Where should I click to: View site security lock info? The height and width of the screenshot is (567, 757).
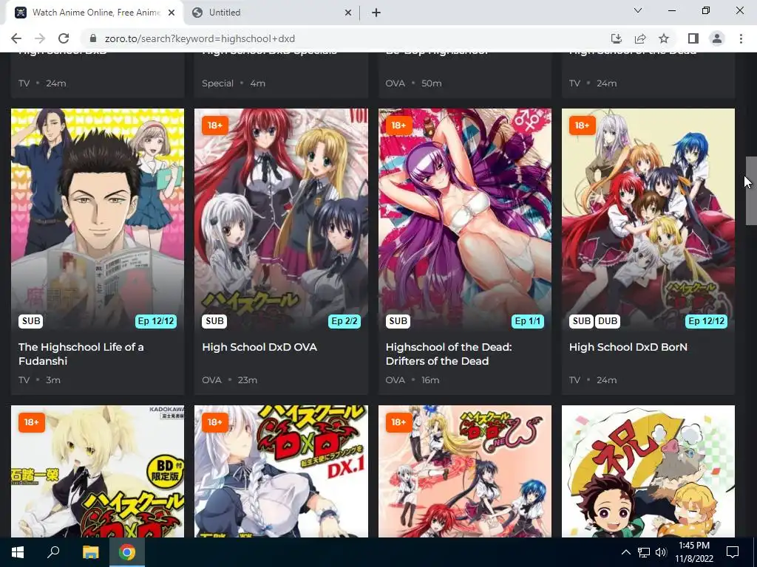94,38
